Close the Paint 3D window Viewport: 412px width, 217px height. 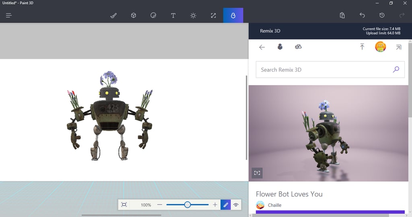click(405, 3)
